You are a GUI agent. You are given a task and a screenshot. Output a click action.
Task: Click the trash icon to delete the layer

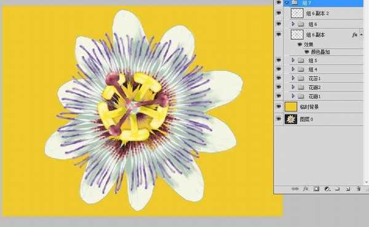[359, 189]
